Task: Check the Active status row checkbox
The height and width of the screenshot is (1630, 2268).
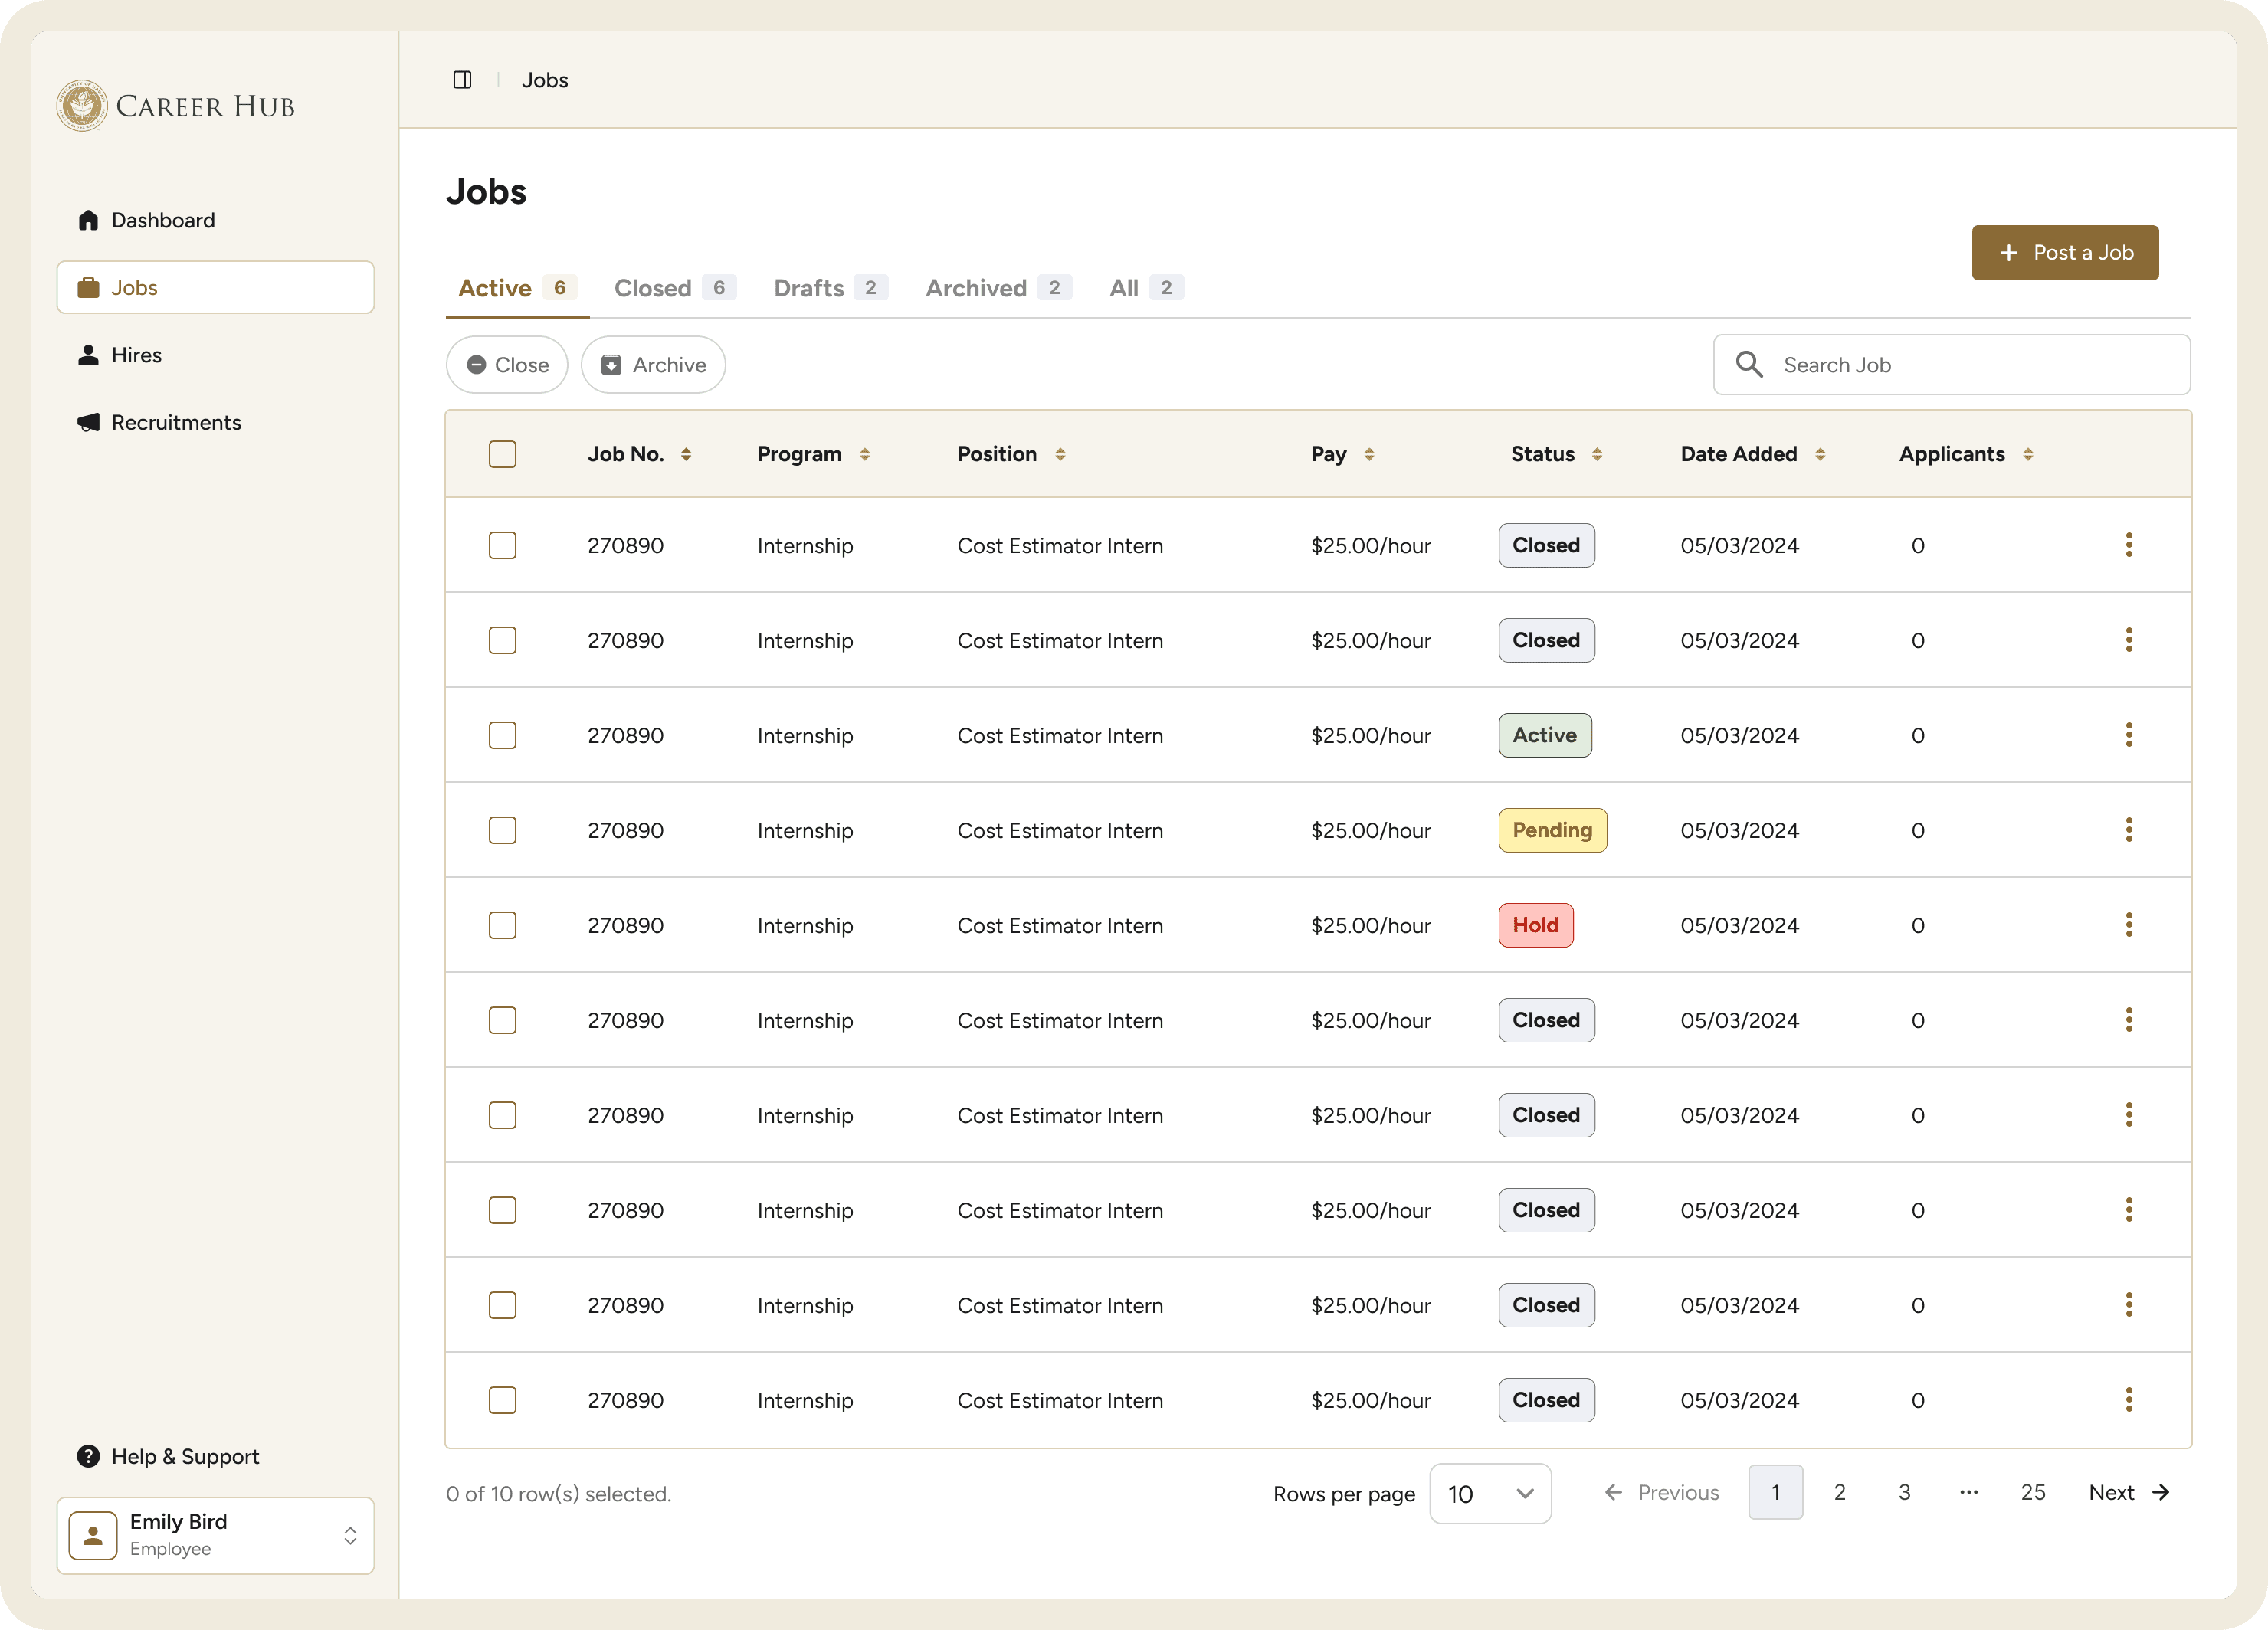Action: click(502, 735)
